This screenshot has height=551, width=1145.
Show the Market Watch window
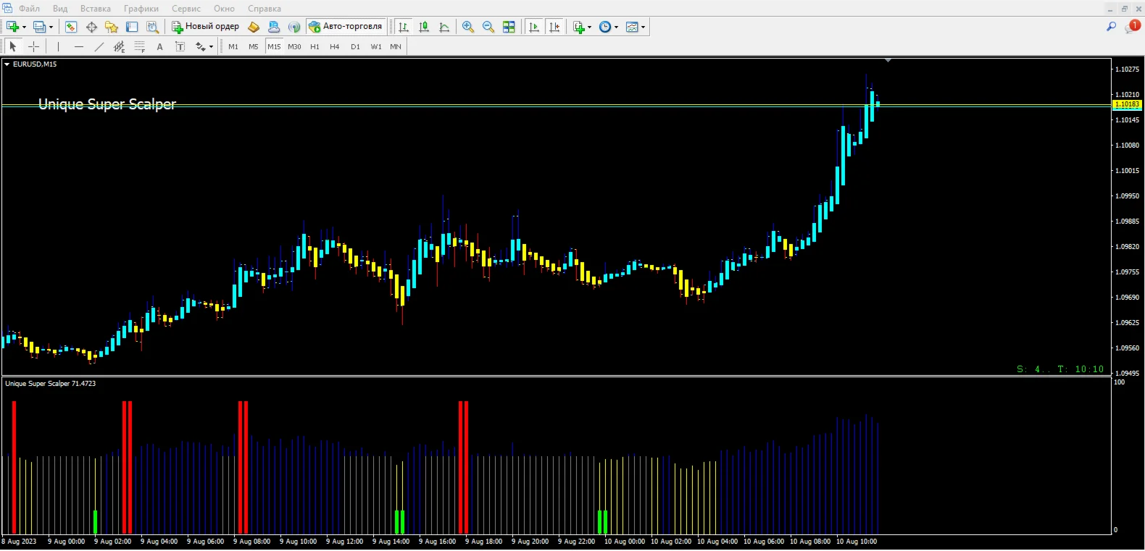pos(71,27)
